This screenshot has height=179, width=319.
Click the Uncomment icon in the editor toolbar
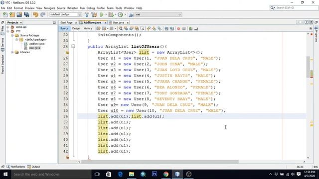pos(196,29)
